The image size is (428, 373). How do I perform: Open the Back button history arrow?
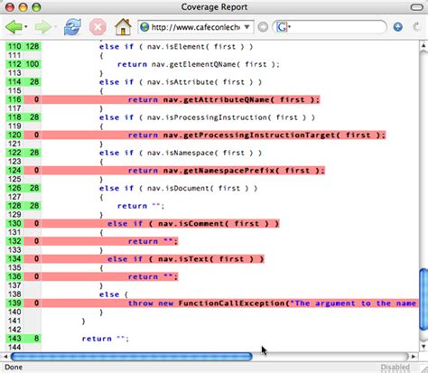(26, 27)
